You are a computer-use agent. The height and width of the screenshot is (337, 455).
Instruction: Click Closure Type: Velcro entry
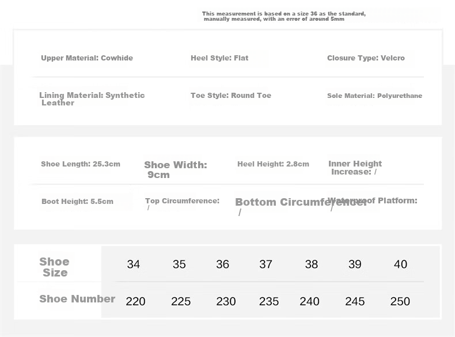coord(366,58)
